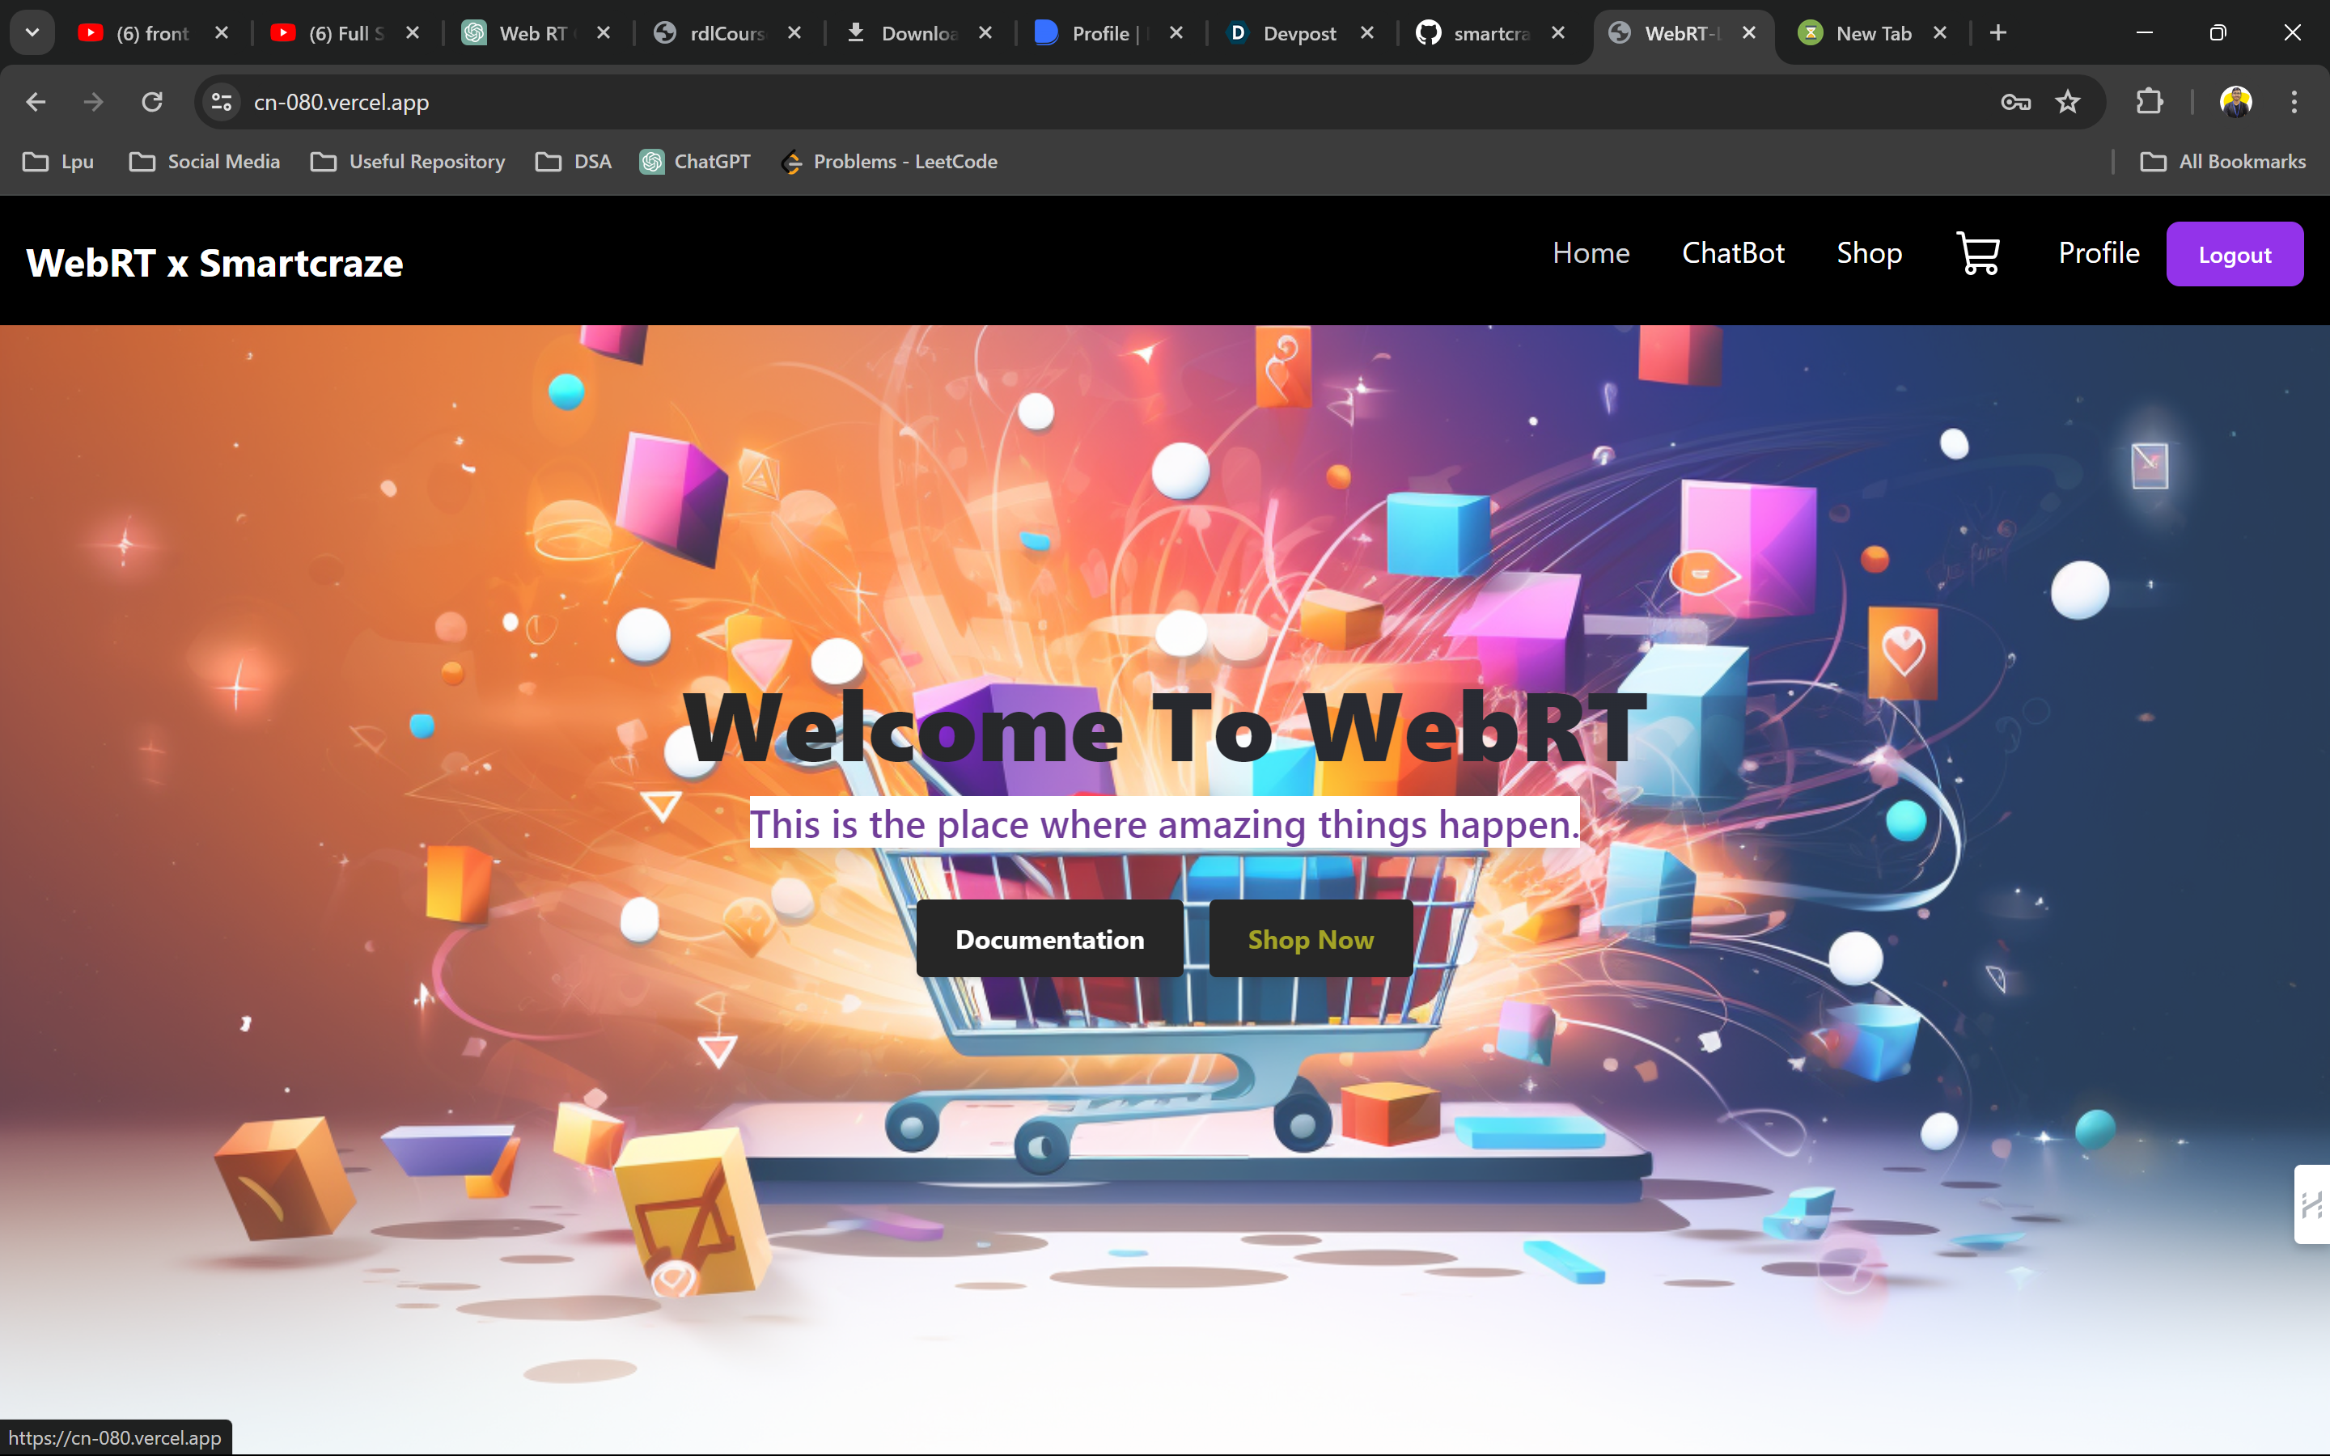Open Chrome's three-dot menu
This screenshot has height=1456, width=2330.
(2294, 102)
